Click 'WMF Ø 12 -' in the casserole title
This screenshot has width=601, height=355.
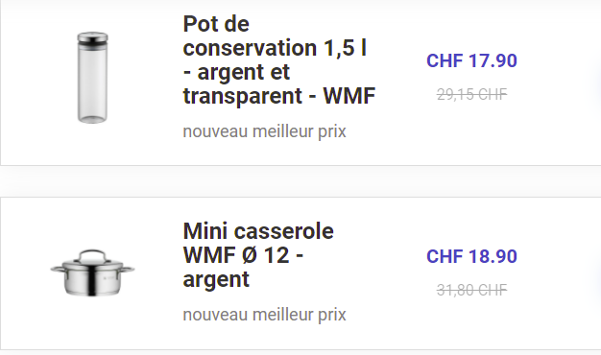pyautogui.click(x=243, y=255)
